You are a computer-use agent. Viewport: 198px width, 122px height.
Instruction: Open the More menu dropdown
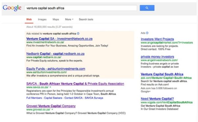click(x=69, y=19)
